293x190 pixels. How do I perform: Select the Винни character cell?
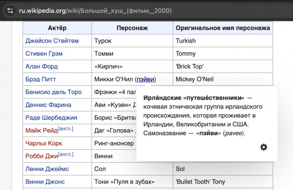(114, 156)
